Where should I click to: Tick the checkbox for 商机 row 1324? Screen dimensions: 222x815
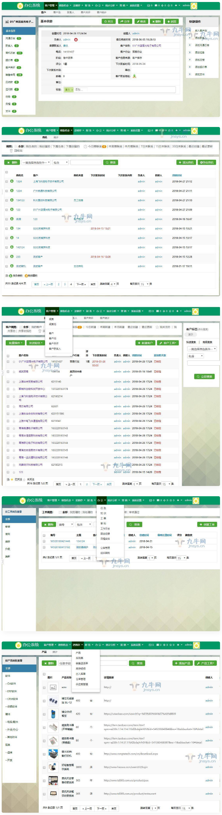coord(7,181)
